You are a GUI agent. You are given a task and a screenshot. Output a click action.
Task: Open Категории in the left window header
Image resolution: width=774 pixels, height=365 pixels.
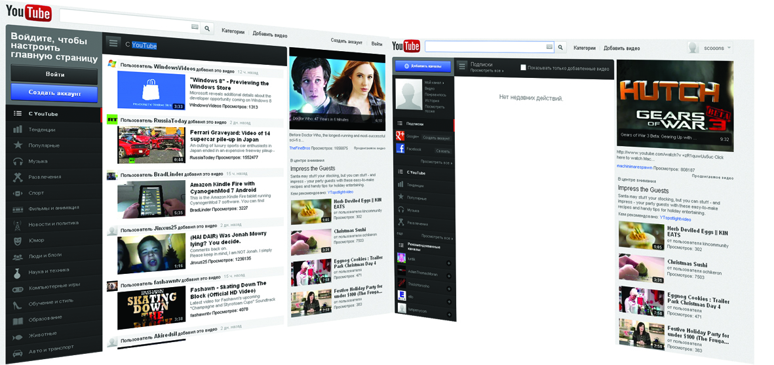click(x=233, y=31)
